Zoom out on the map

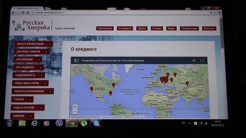coord(75,112)
